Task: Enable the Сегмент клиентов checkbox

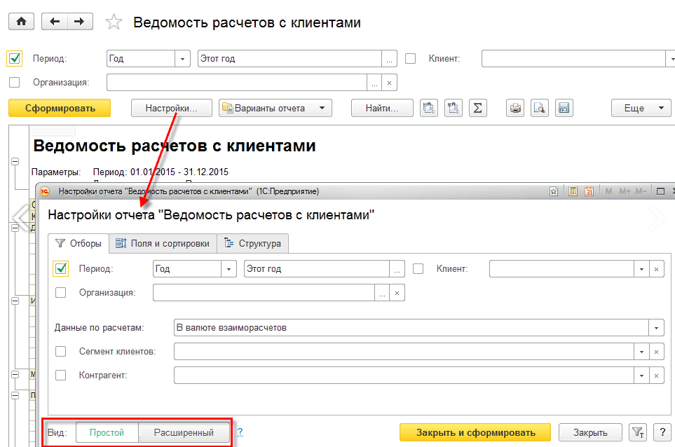Action: (x=61, y=351)
